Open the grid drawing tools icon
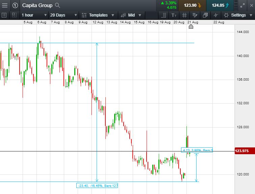The width and height of the screenshot is (255, 194). 195,15
